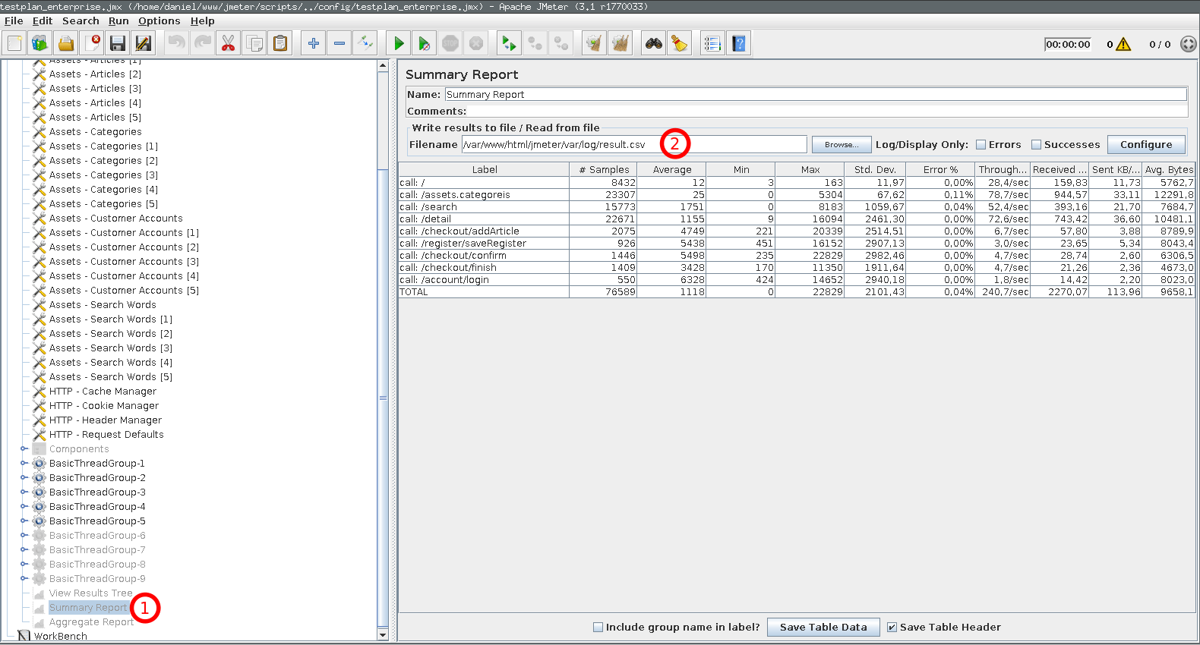Viewport: 1200px width, 645px height.
Task: Expand the Components tree node
Action: pos(24,449)
